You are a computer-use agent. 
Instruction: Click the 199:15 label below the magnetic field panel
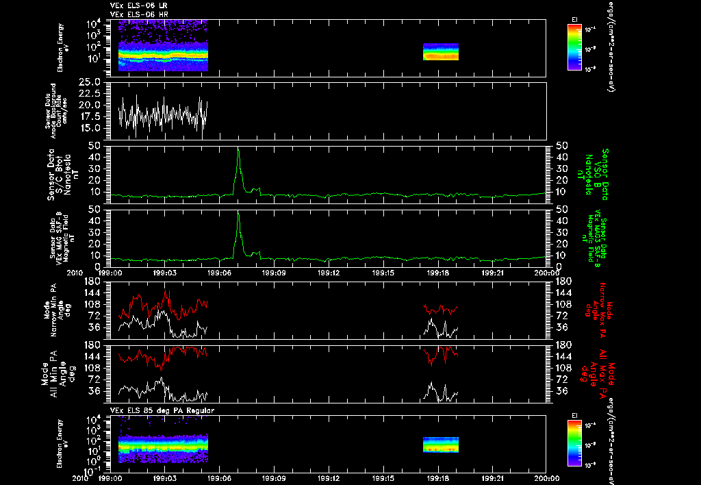point(383,273)
